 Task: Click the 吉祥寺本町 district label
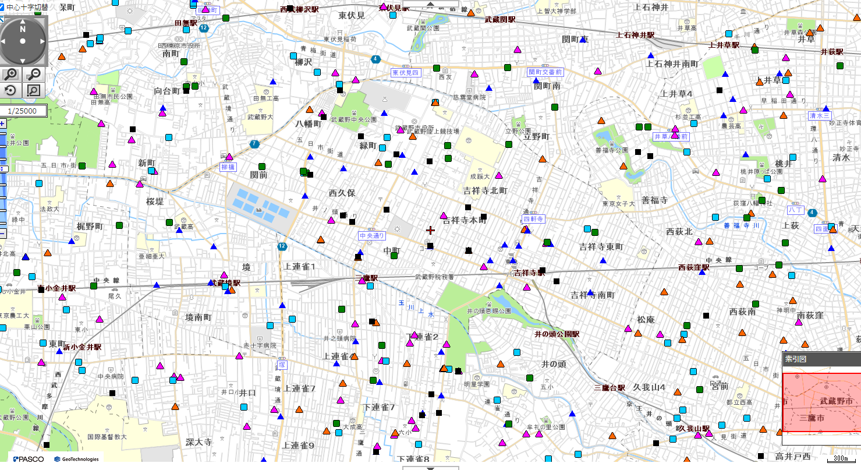[x=464, y=221]
